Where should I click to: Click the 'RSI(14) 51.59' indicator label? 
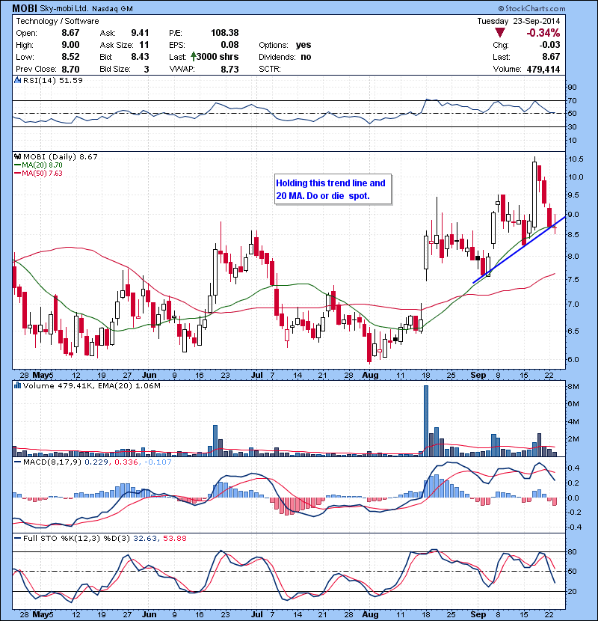click(53, 80)
